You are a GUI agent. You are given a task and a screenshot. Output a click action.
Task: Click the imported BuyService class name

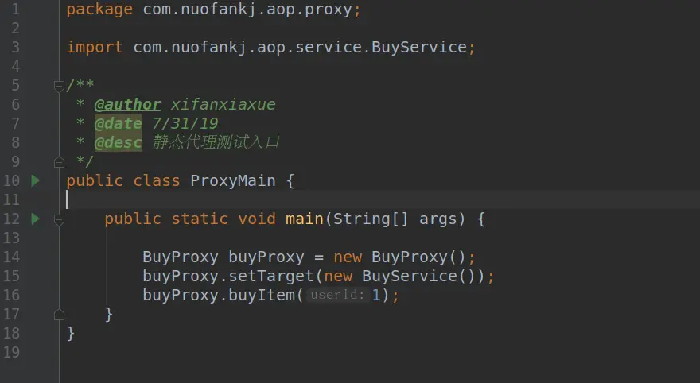[x=419, y=47]
